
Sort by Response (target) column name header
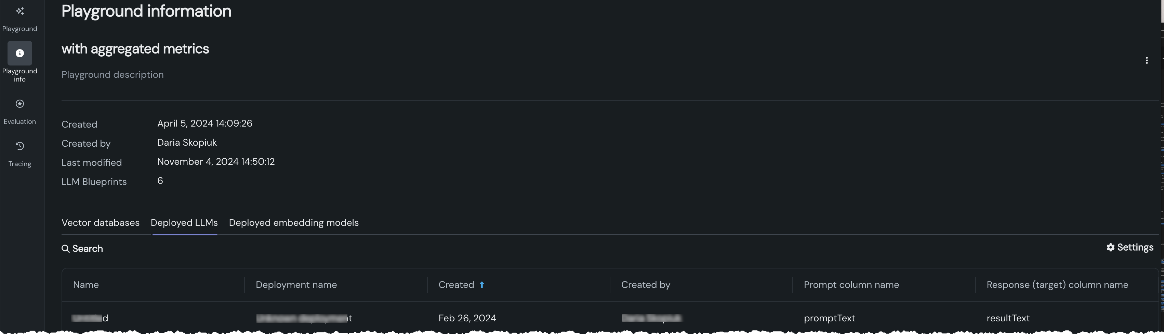pos(1057,285)
